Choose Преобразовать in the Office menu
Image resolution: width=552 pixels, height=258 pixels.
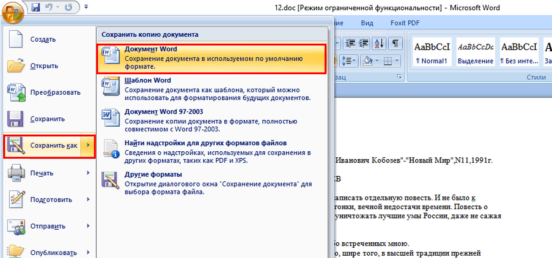(49, 92)
